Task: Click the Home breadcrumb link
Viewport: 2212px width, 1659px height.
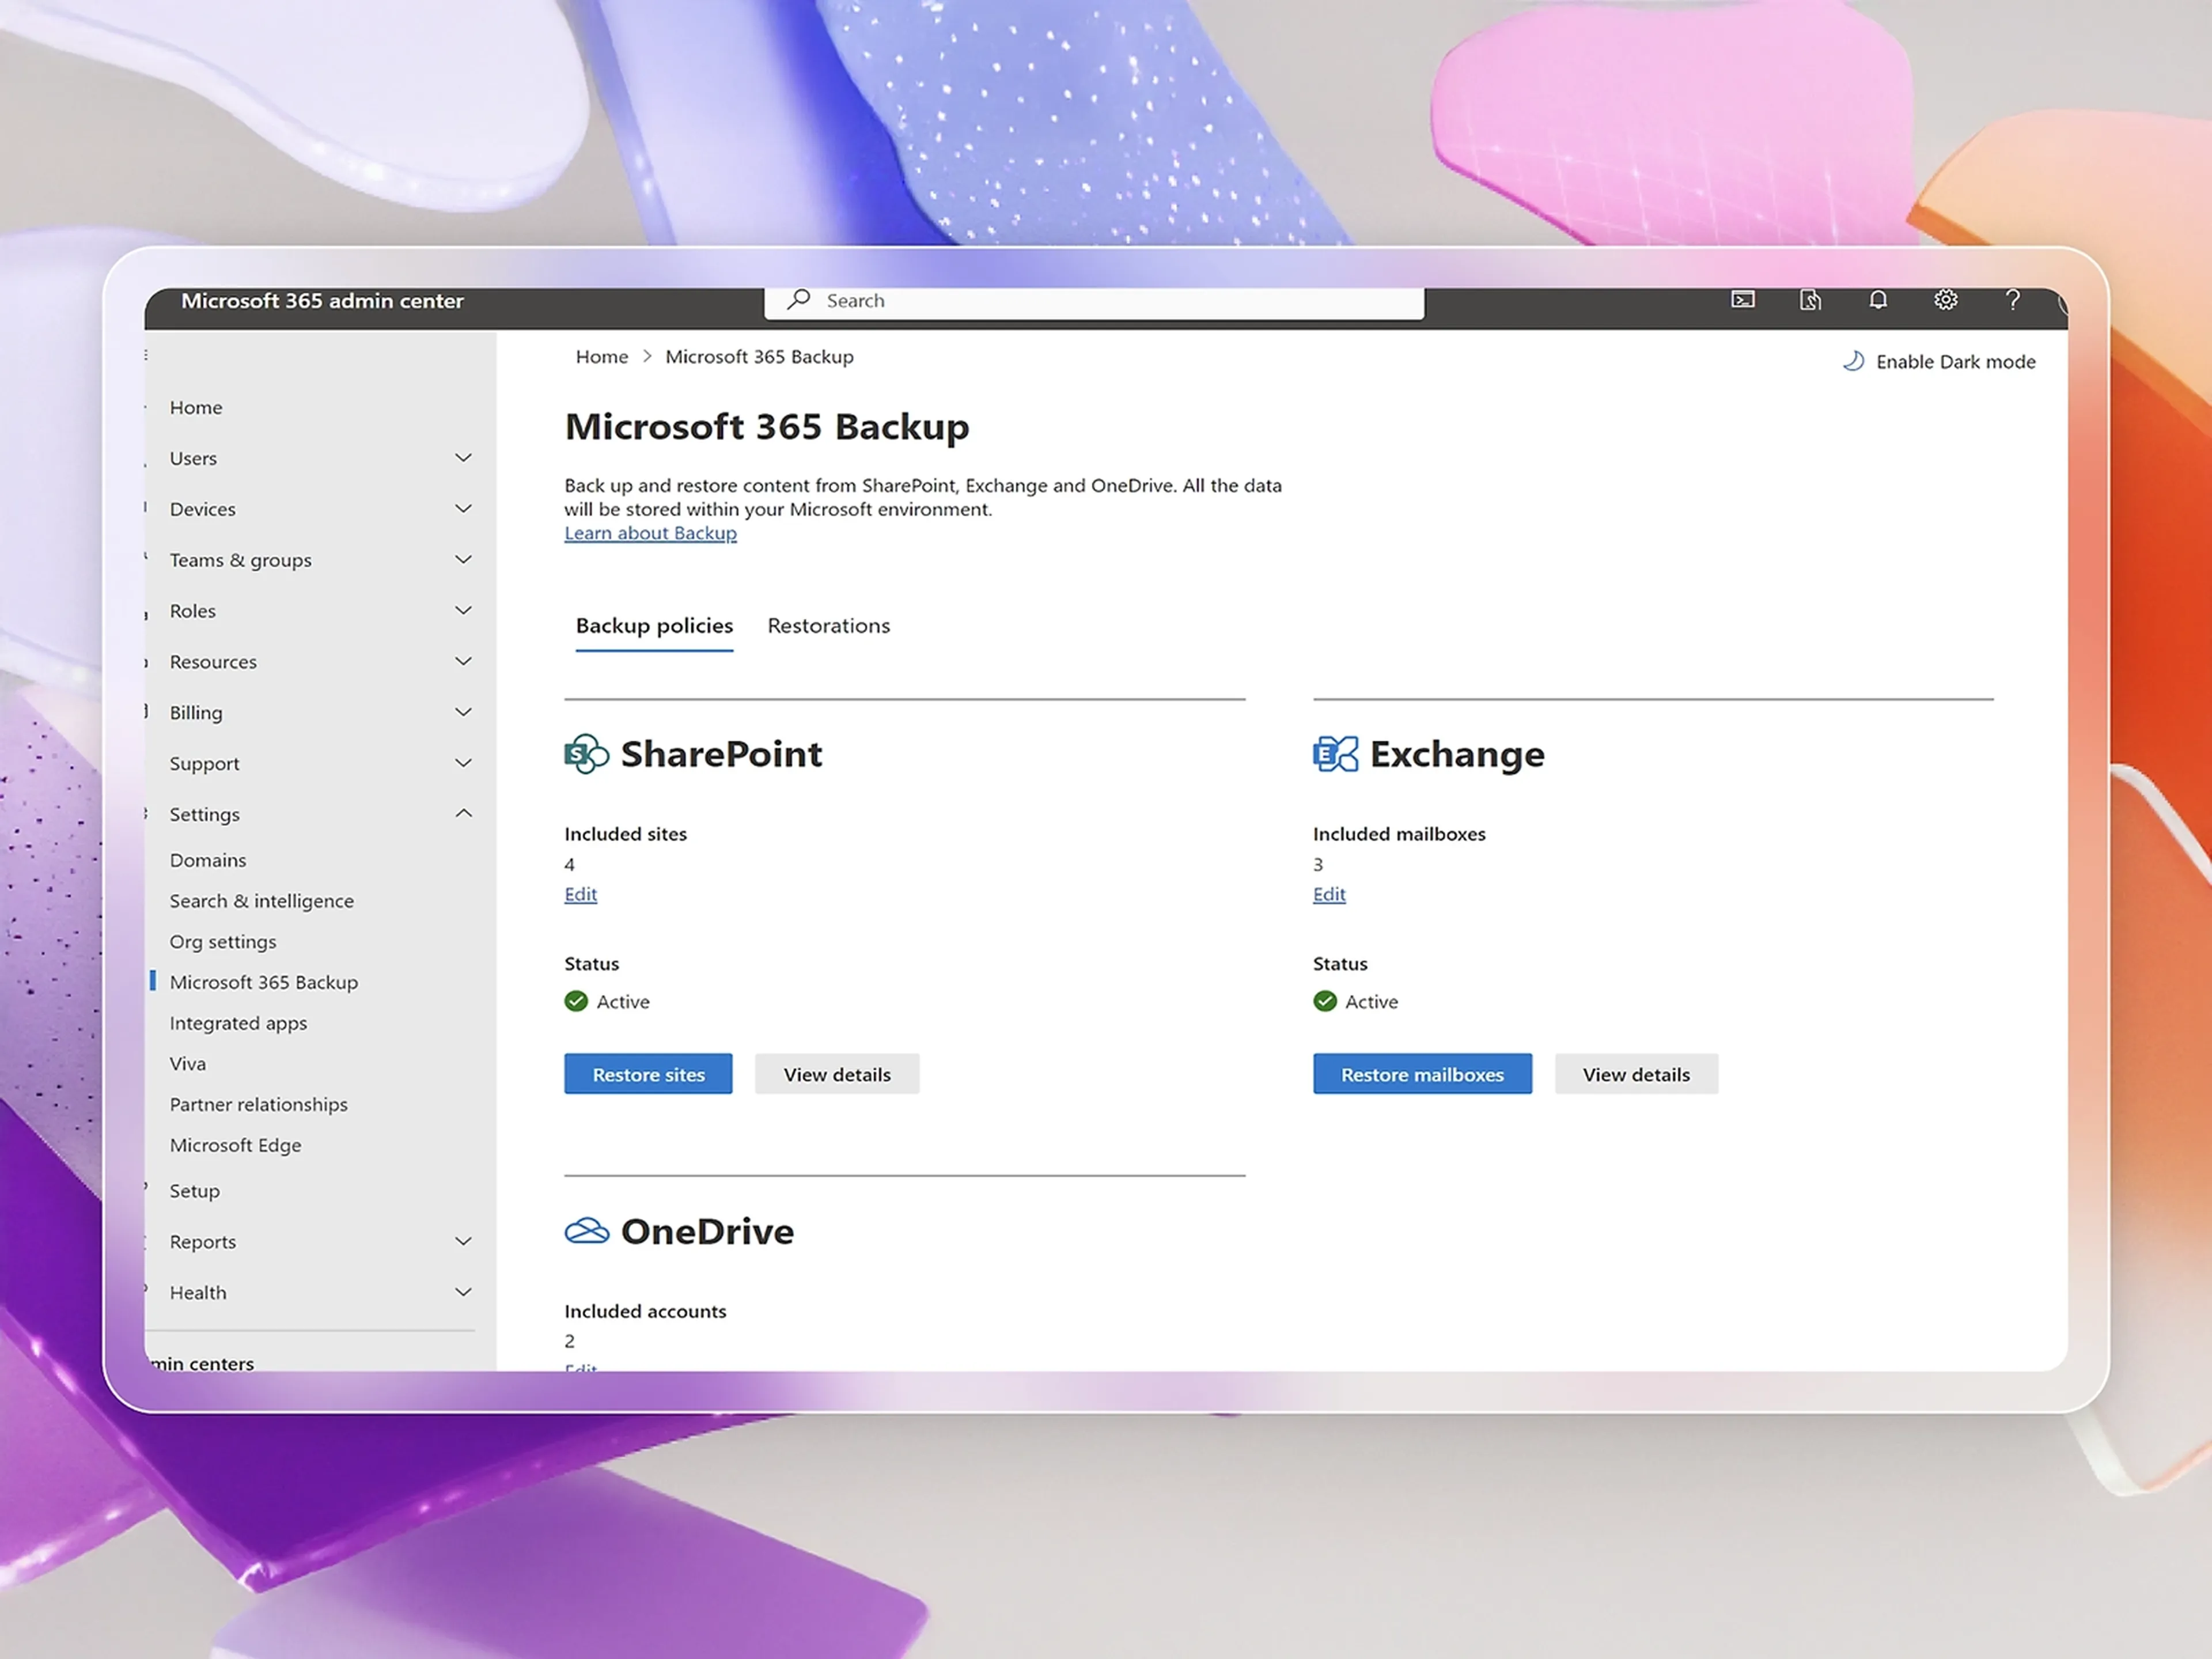Action: (x=602, y=357)
